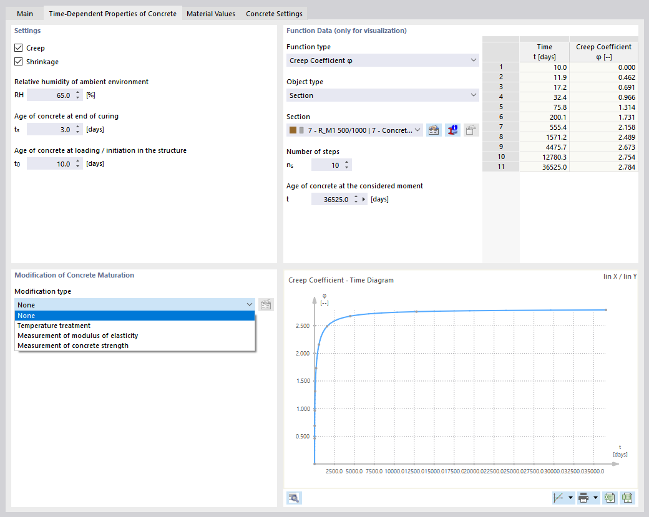Open the print options dropdown arrow
This screenshot has height=517, width=649.
[x=595, y=498]
